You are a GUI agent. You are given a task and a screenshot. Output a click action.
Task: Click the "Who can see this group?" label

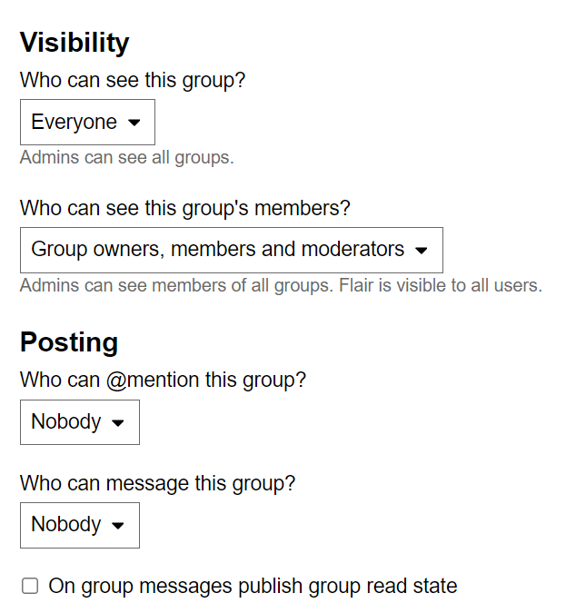click(133, 80)
